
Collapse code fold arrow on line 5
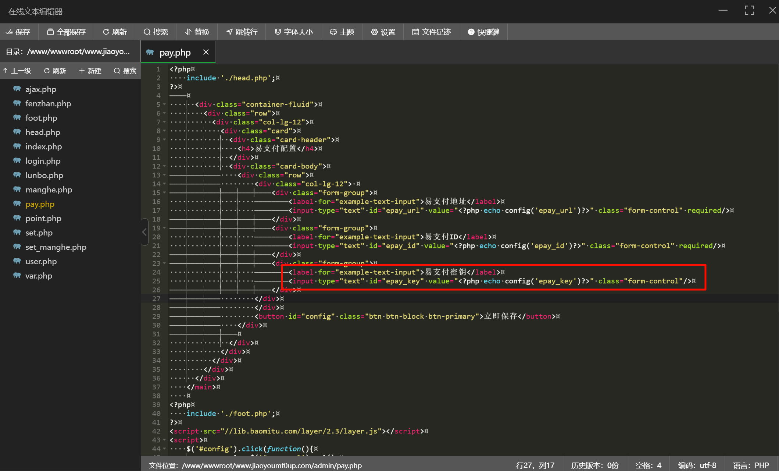[164, 105]
